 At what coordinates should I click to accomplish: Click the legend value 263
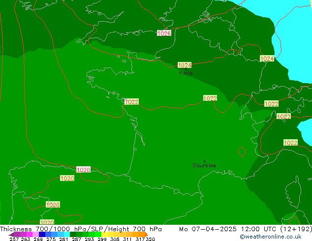click(26, 239)
